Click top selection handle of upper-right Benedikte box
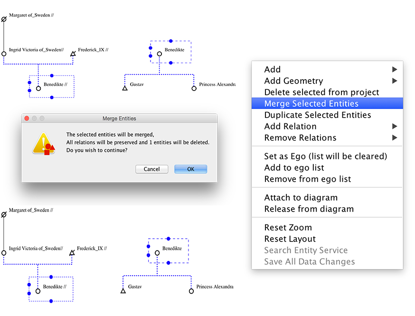The height and width of the screenshot is (316, 415). click(x=171, y=41)
